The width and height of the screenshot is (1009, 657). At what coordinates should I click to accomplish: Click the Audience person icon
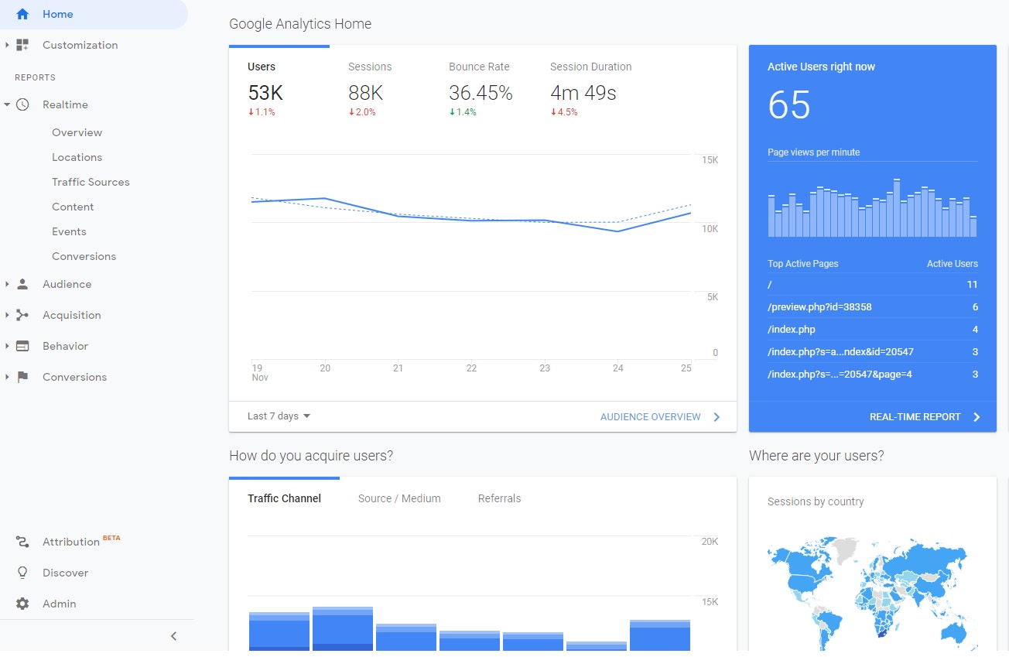22,284
